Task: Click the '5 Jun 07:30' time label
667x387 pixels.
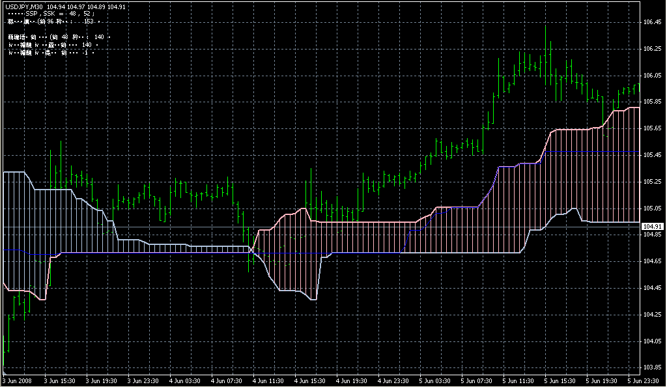Action: [476, 381]
